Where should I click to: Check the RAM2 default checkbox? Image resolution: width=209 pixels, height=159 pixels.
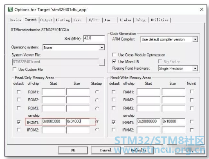coord(113,100)
